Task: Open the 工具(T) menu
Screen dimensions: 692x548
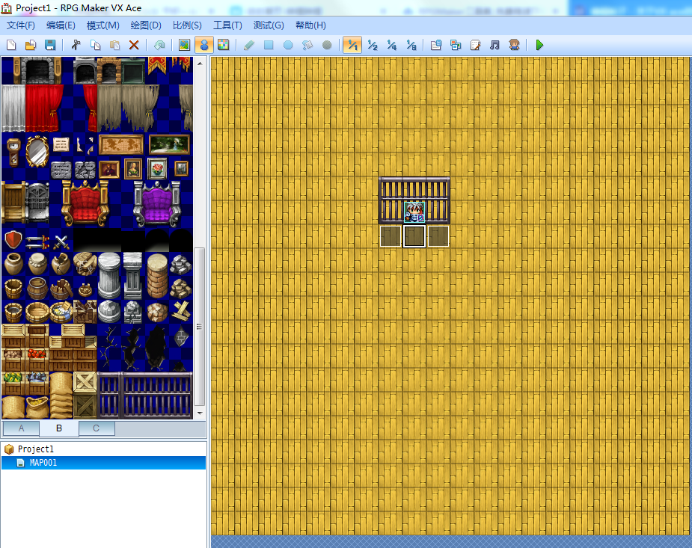Action: click(227, 25)
